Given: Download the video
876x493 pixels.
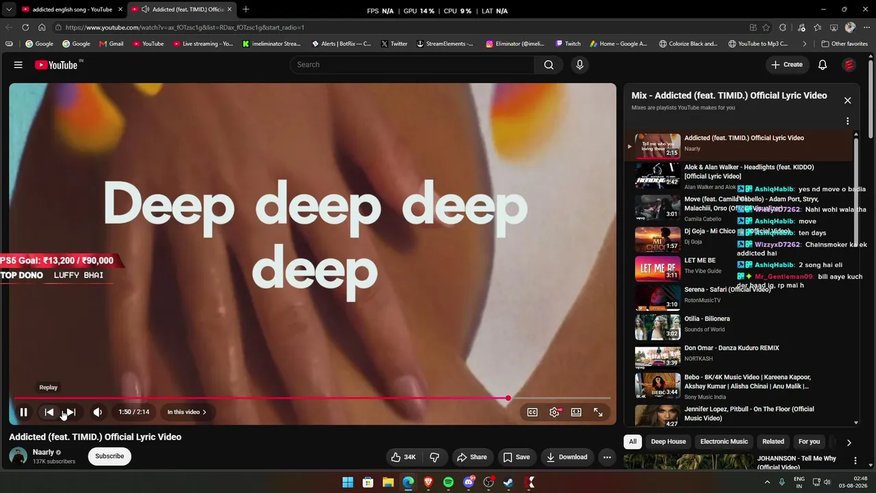Looking at the screenshot, I should pos(567,457).
